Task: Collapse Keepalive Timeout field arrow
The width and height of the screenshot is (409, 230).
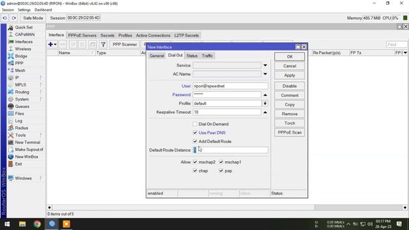Action: 265,112
